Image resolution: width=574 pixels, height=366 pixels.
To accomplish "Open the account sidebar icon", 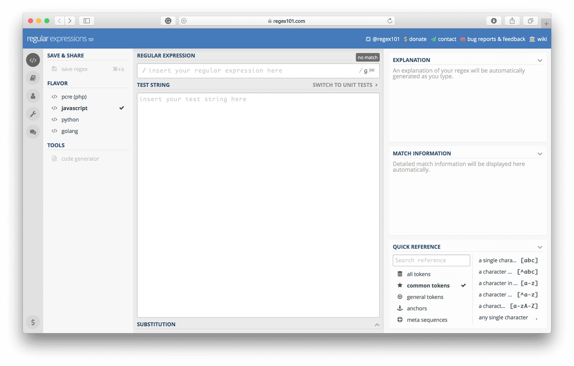I will pos(33,96).
